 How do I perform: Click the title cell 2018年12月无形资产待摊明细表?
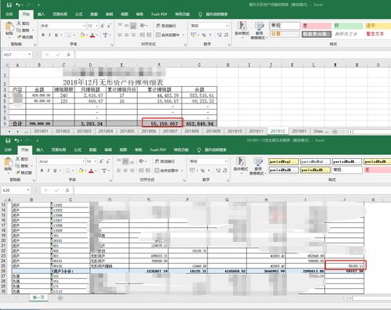(x=113, y=82)
